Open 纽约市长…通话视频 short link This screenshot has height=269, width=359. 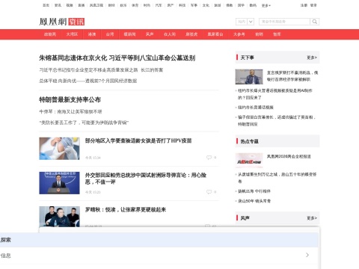click(x=256, y=108)
